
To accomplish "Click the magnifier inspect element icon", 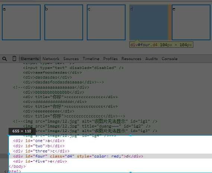I will 4,59.
